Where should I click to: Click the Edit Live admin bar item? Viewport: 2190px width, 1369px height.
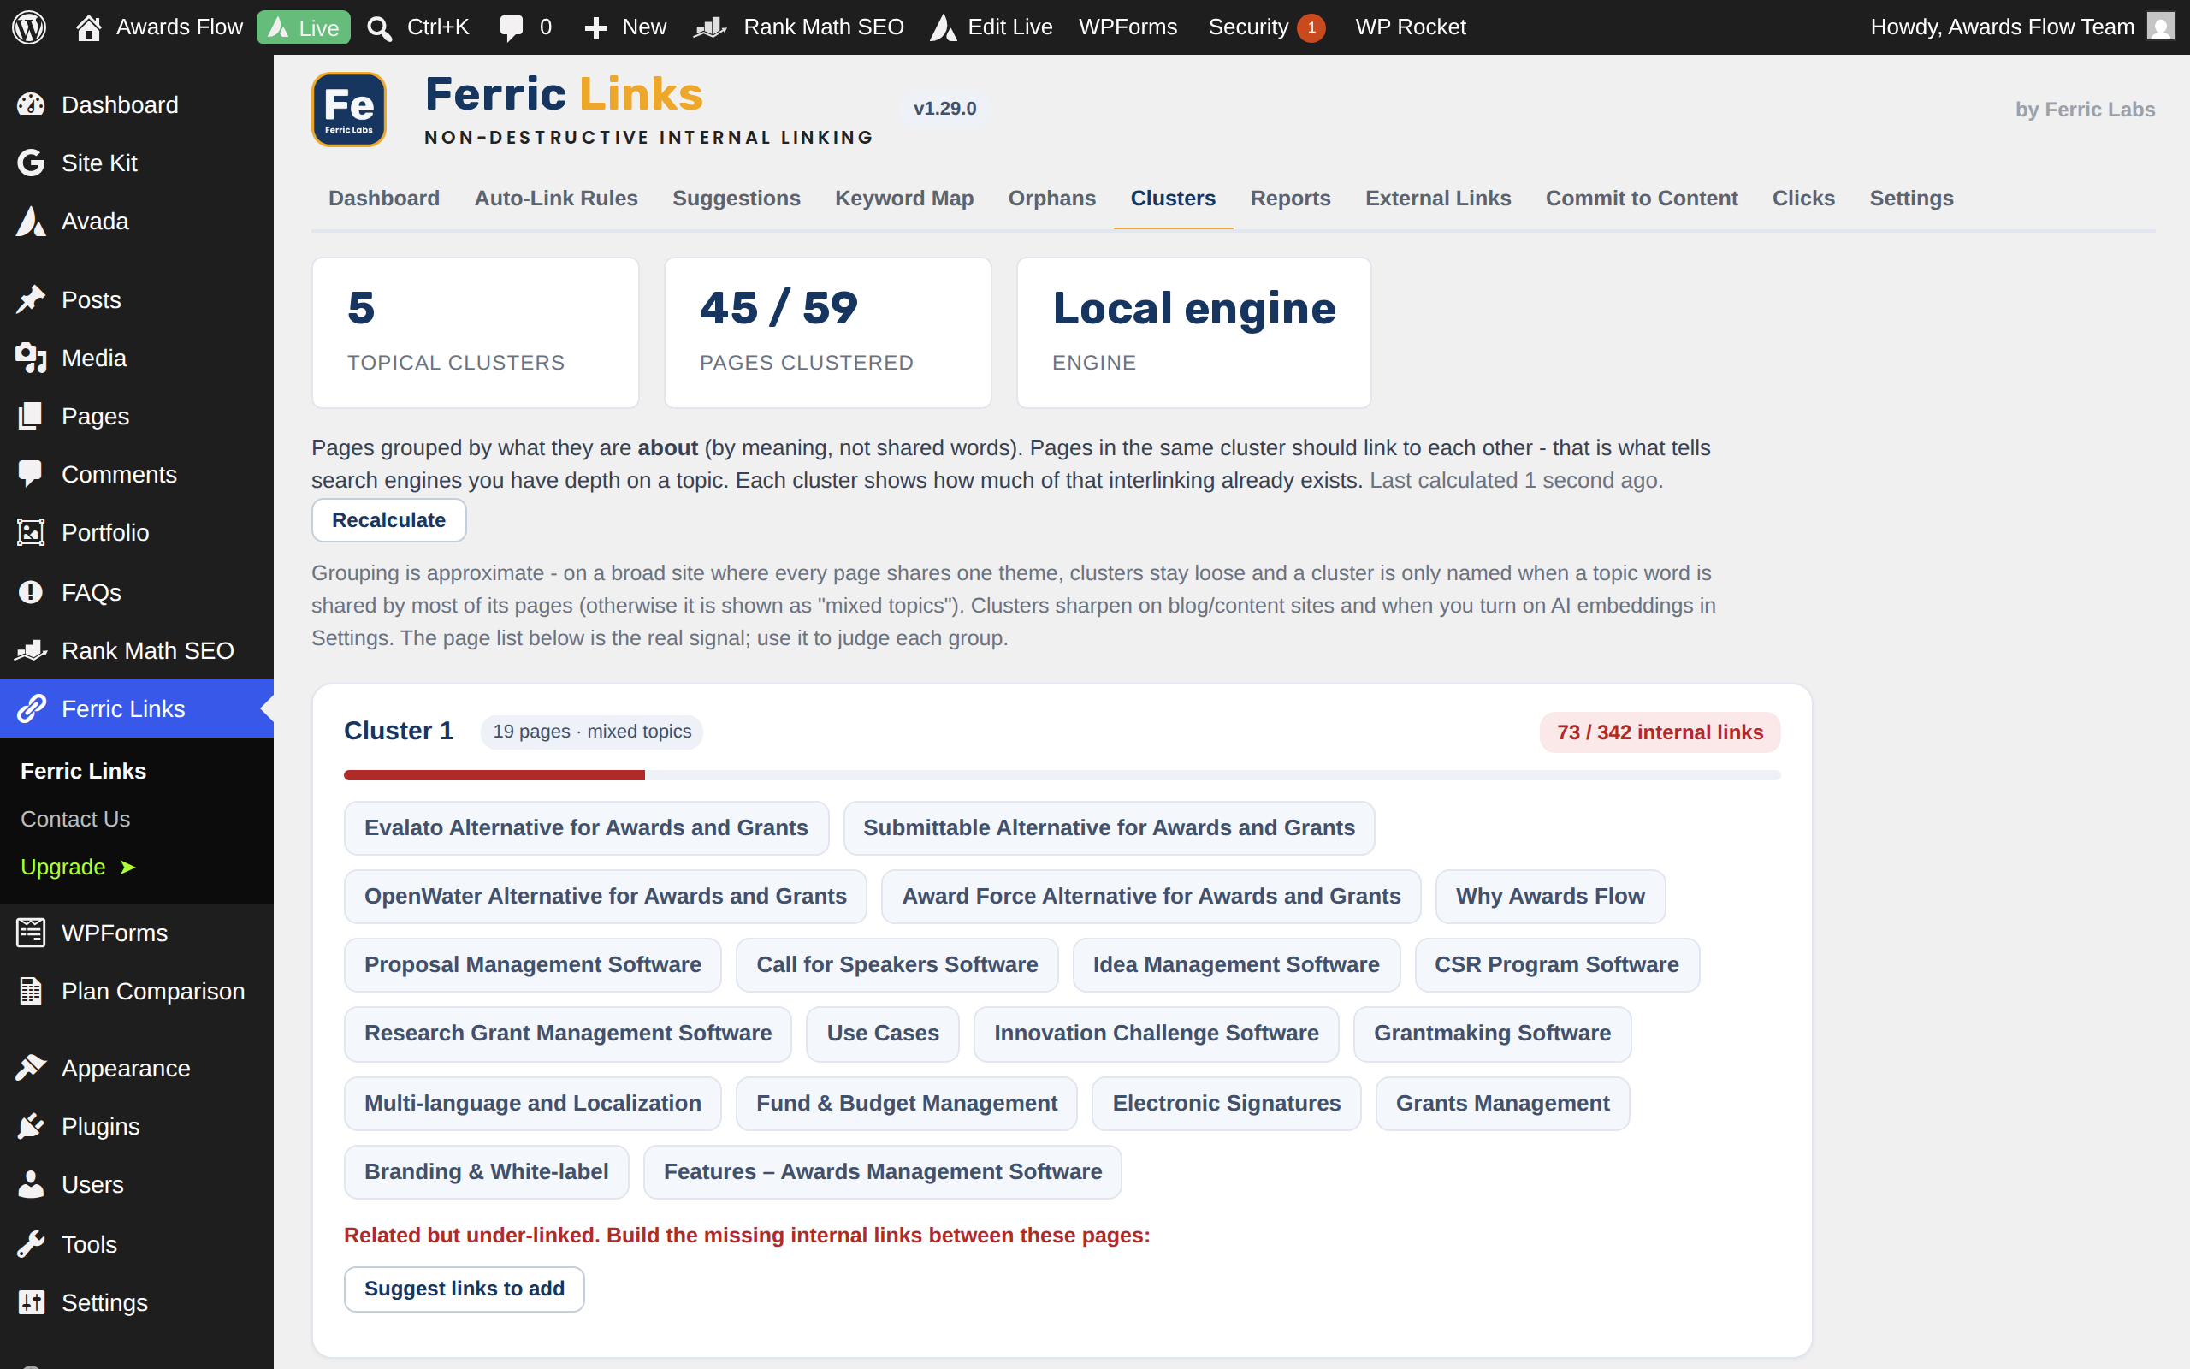pyautogui.click(x=991, y=27)
